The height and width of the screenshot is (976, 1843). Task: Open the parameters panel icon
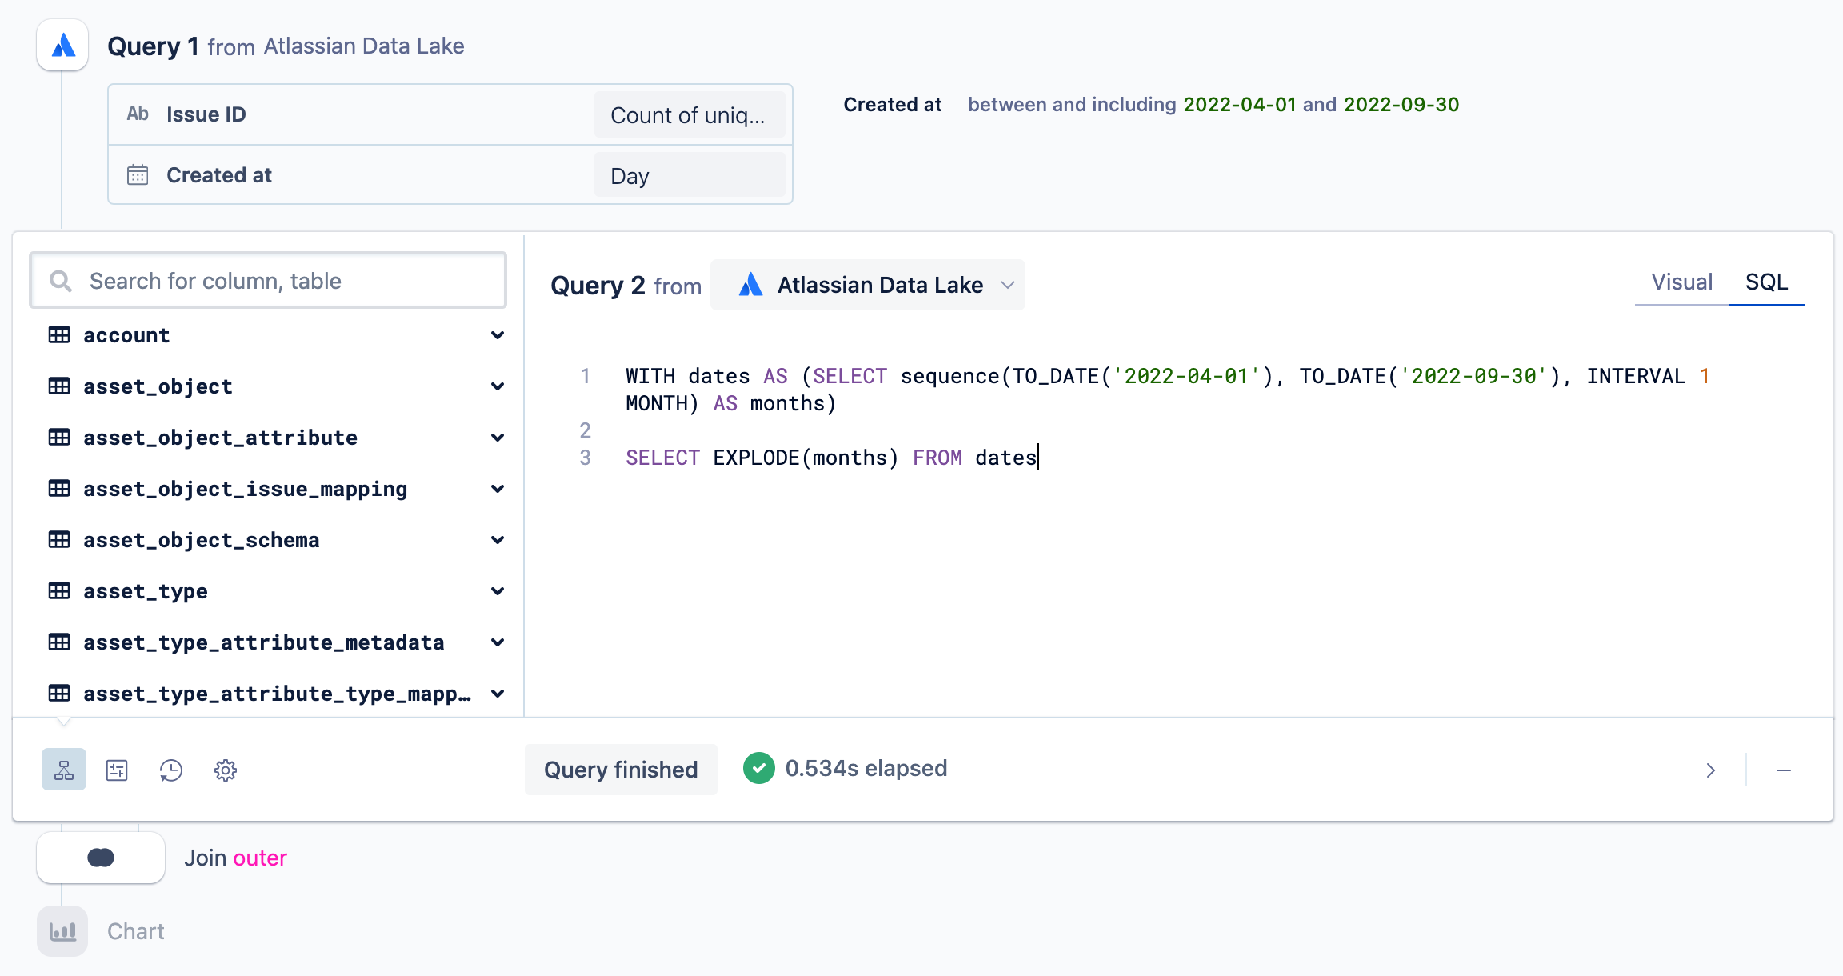pyautogui.click(x=117, y=770)
